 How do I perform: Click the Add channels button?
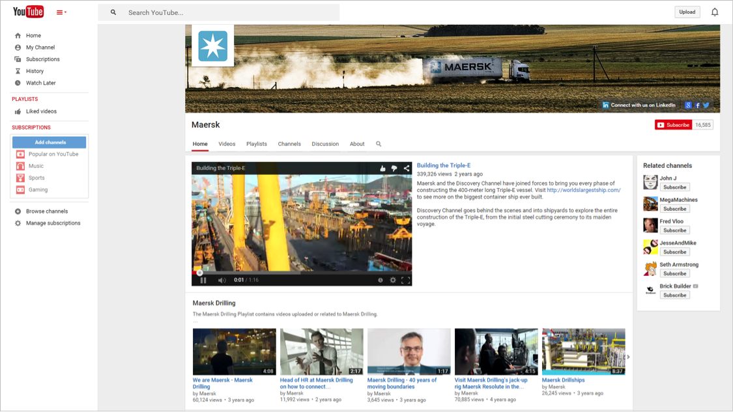(49, 142)
